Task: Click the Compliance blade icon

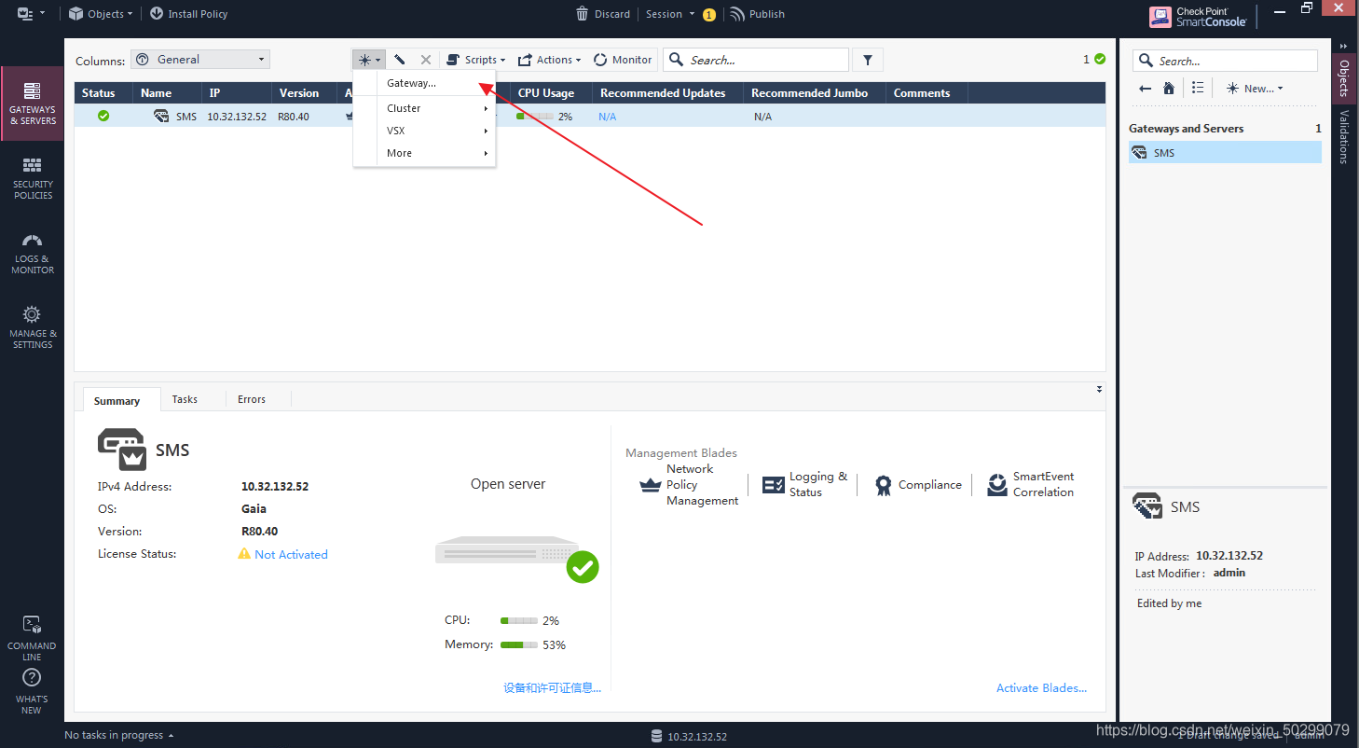Action: point(884,485)
